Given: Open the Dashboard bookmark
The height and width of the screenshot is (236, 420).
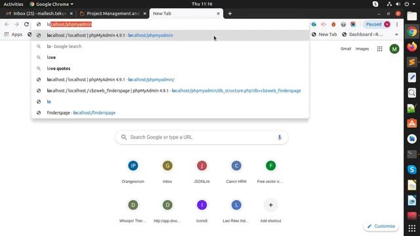Looking at the screenshot, I should [x=362, y=34].
